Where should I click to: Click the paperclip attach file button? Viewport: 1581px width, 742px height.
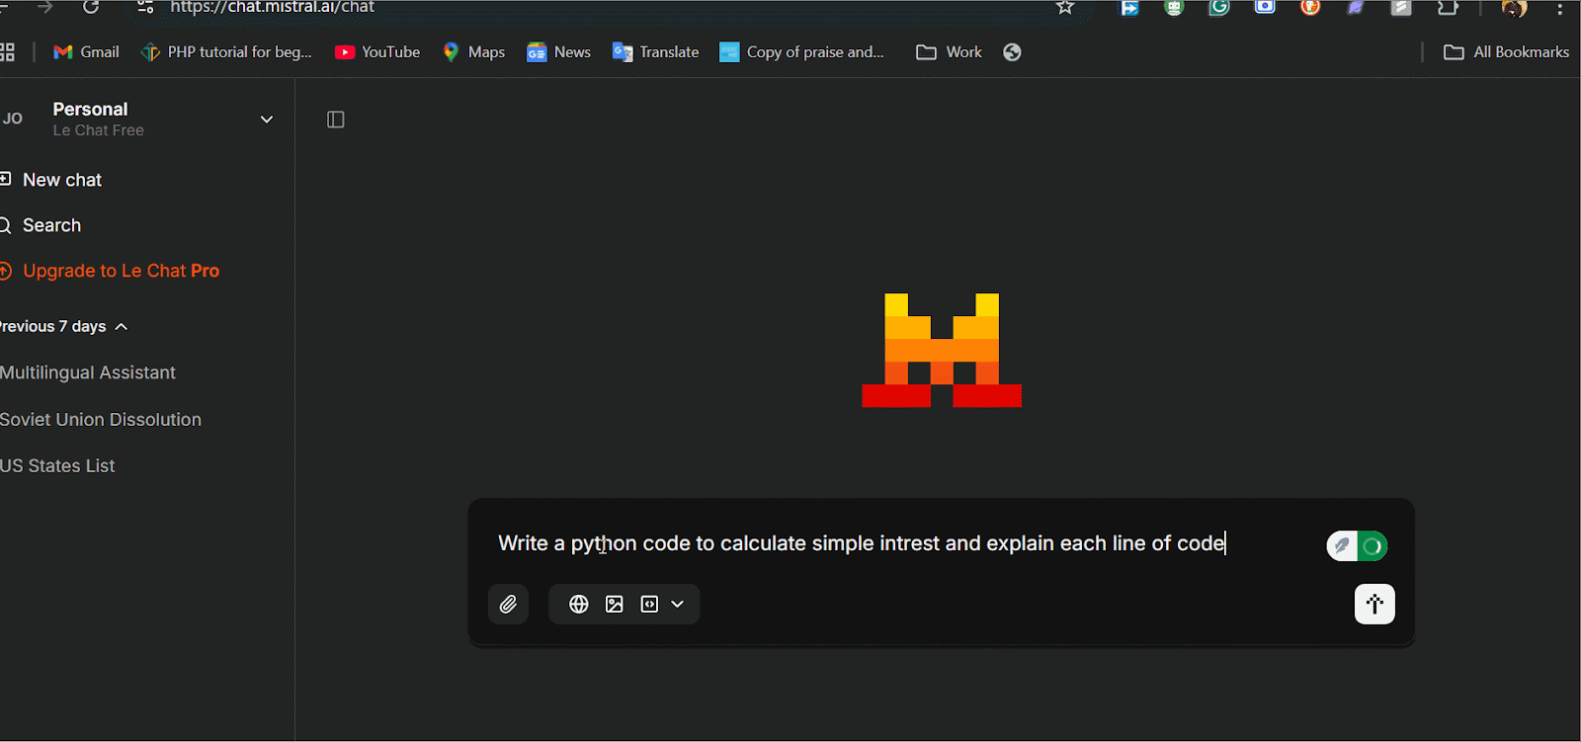[508, 604]
